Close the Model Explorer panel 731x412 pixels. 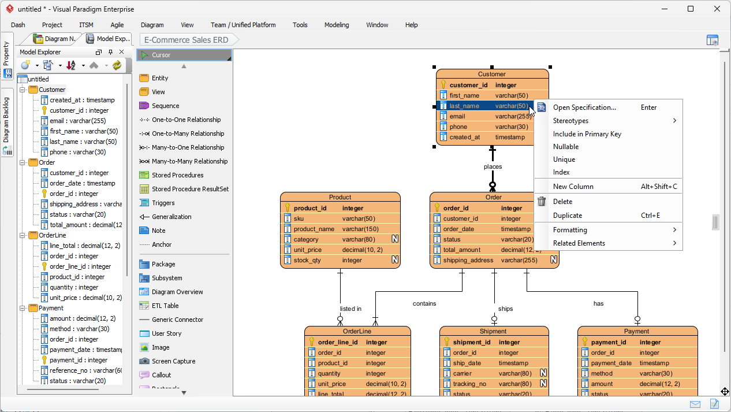coord(121,52)
